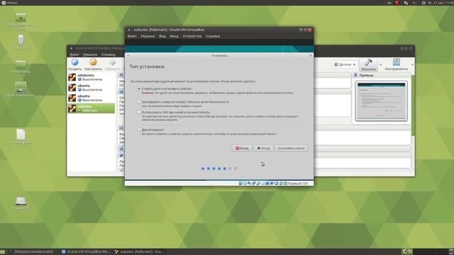Viewport: 454px width, 255px height.
Task: Select Инструменты icon in Manager window
Action: 397,62
